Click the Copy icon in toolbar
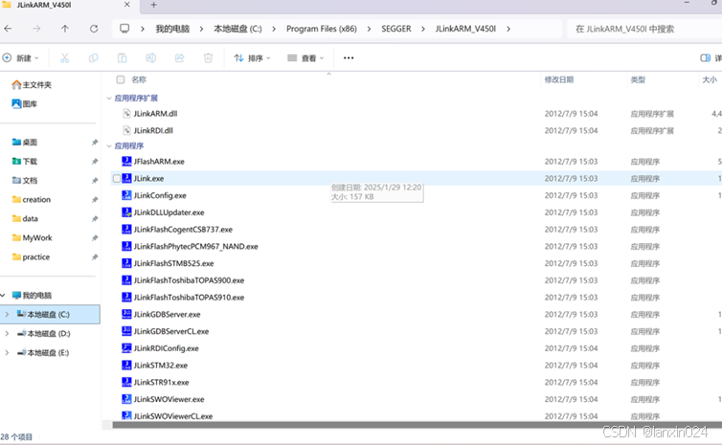The width and height of the screenshot is (722, 445). [x=94, y=58]
